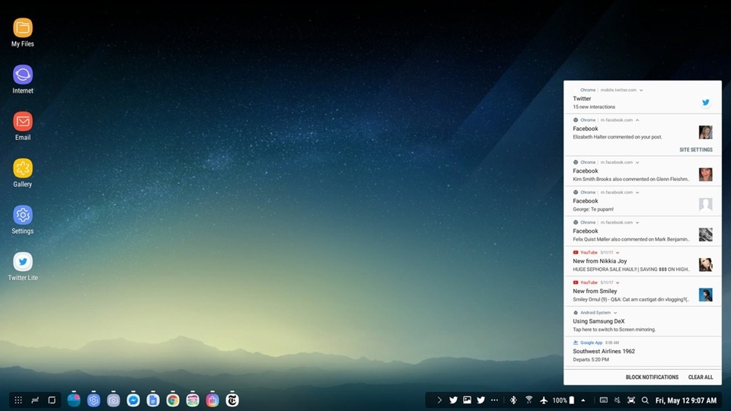
Task: Open the 'Kim Smith Brooks also commented' notification
Action: click(x=643, y=171)
